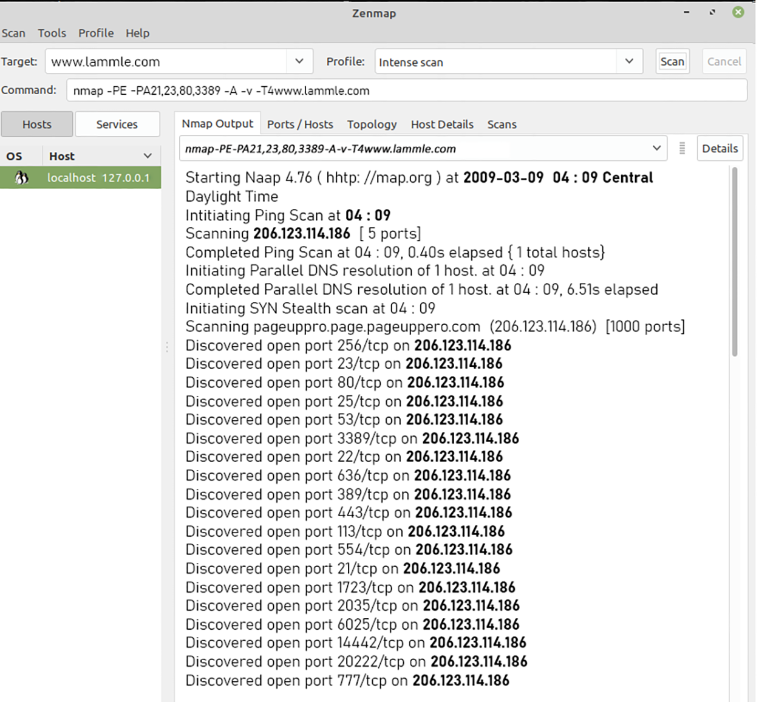The image size is (759, 702).
Task: Click the line 'Discovered open port 23/tcp'
Action: coord(344,364)
